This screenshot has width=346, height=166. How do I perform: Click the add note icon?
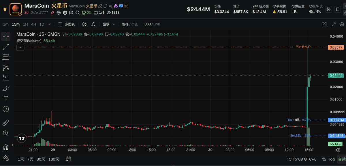(x=72, y=13)
